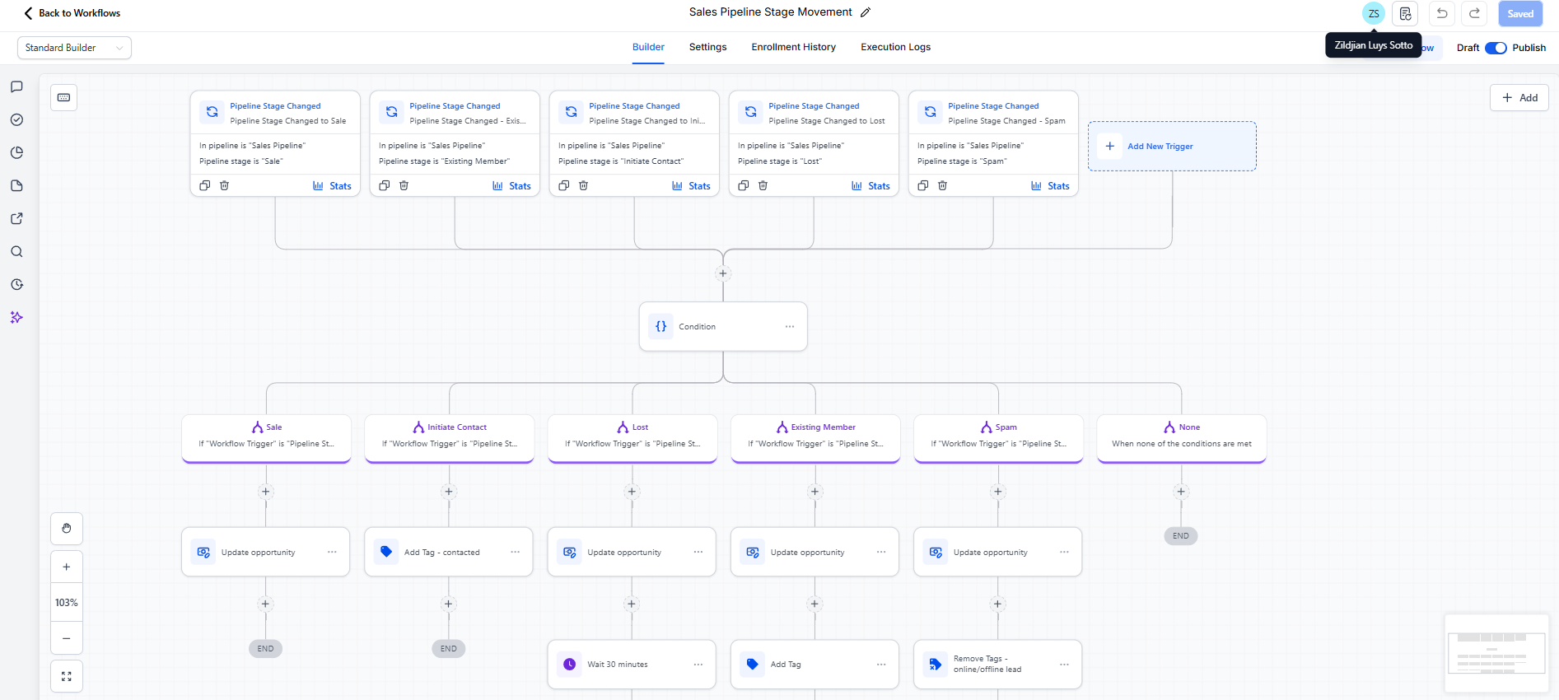The image size is (1559, 700).
Task: Switch to the Builder tab
Action: coord(648,47)
